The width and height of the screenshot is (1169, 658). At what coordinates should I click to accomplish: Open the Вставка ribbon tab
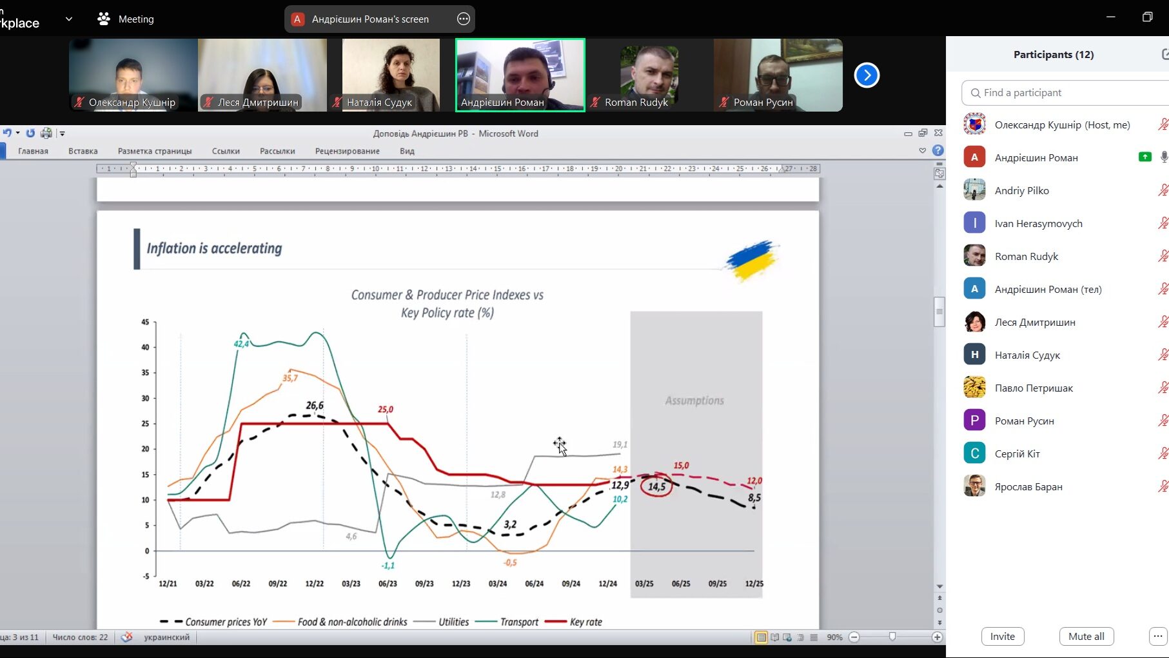pyautogui.click(x=83, y=151)
